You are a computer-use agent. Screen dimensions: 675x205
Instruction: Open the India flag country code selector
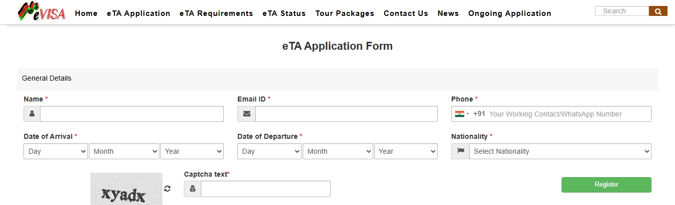462,114
